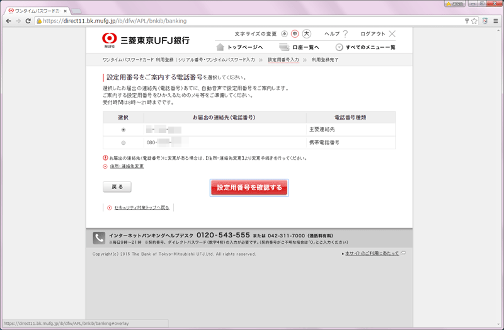Click the home icon for トップページへ
504x330 pixels.
pos(220,47)
